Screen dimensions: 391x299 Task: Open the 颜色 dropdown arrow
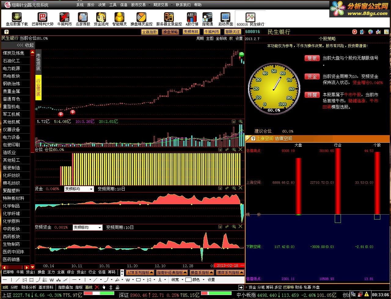tap(203, 280)
